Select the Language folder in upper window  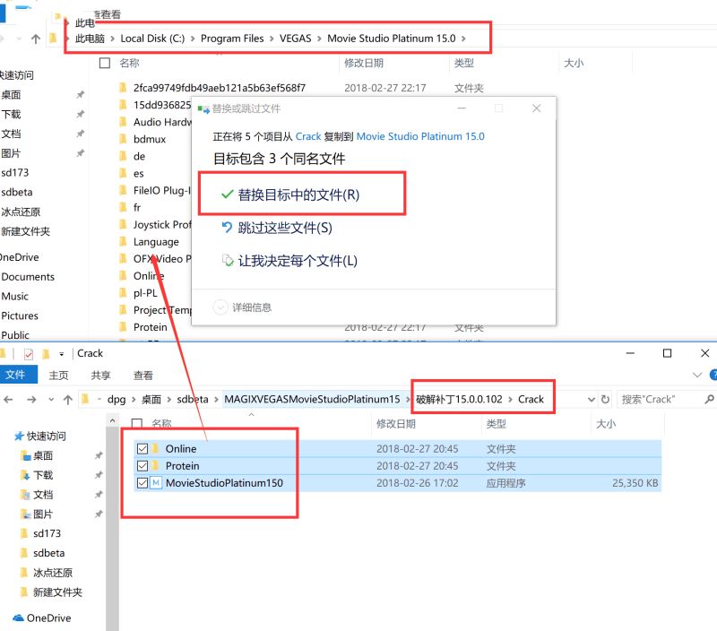click(149, 241)
